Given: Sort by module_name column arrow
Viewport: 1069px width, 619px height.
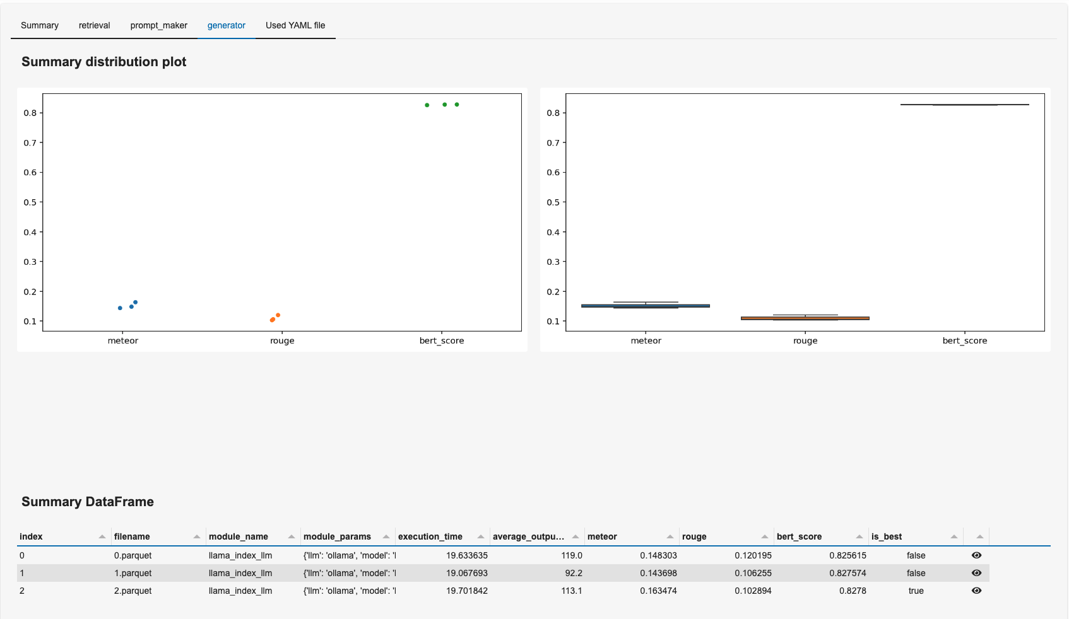Looking at the screenshot, I should (x=292, y=536).
